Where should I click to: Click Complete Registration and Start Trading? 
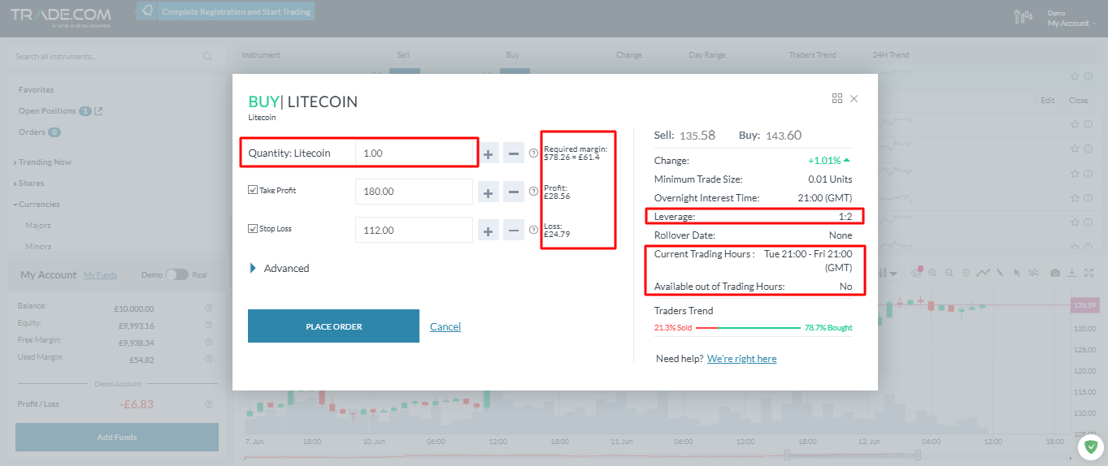click(237, 12)
